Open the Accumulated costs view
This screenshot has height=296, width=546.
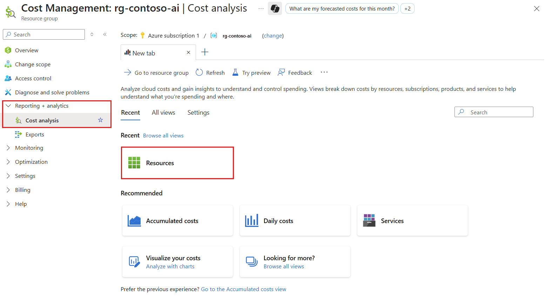pos(177,221)
